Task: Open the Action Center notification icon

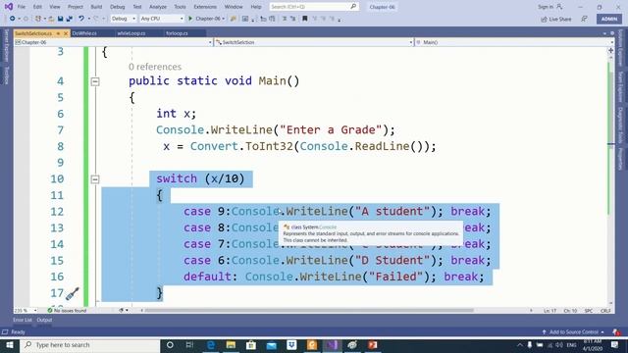Action: pyautogui.click(x=615, y=345)
